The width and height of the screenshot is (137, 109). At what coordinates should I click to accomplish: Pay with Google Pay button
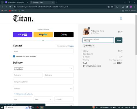pos(64,35)
